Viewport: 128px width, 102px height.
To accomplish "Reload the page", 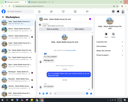I will [9, 6].
